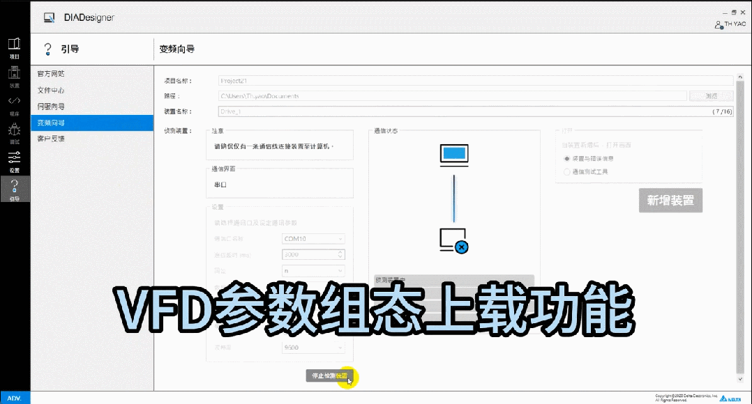Open the COM10 port dropdown
Image resolution: width=752 pixels, height=404 pixels.
[x=313, y=238]
